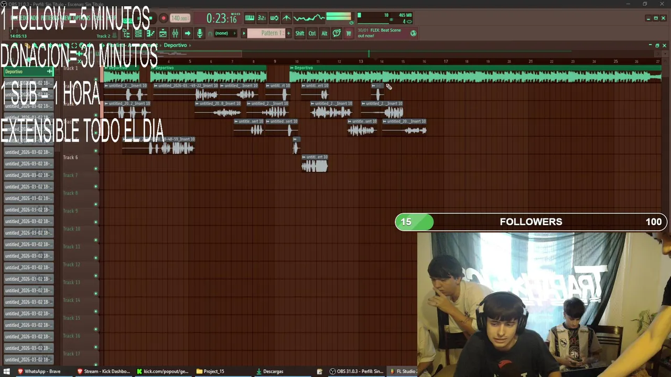The image size is (671, 377).
Task: Click the arrow left of Pattern 1
Action: (x=244, y=34)
